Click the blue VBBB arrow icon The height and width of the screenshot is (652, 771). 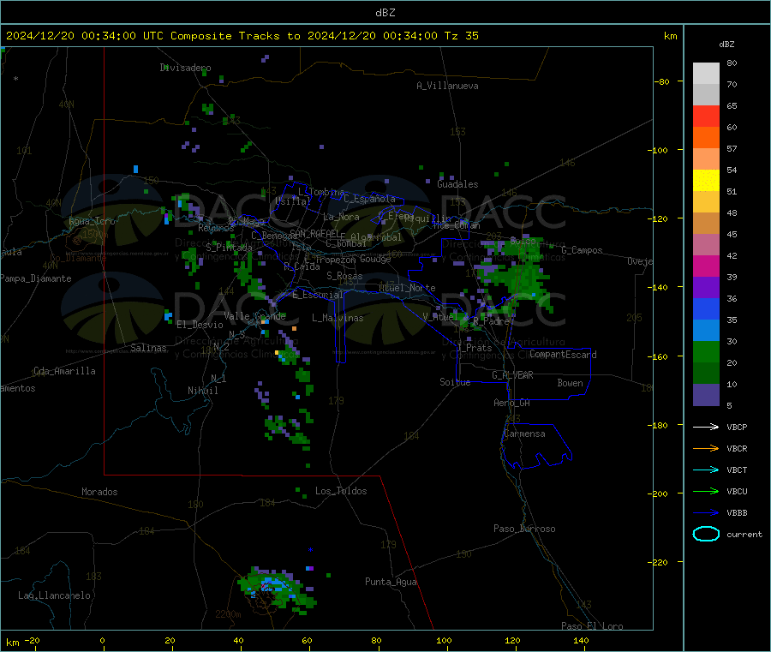coord(706,513)
